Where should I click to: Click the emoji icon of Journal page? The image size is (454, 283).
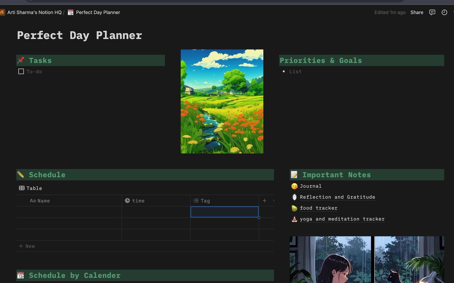tap(294, 186)
